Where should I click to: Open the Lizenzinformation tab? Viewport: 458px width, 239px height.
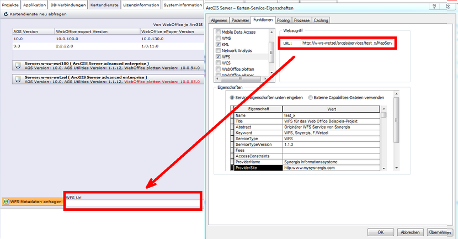pos(141,5)
